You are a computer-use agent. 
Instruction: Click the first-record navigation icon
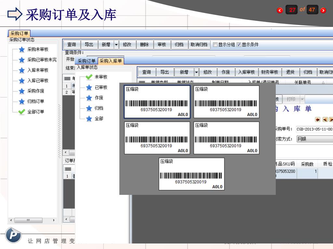(318, 120)
